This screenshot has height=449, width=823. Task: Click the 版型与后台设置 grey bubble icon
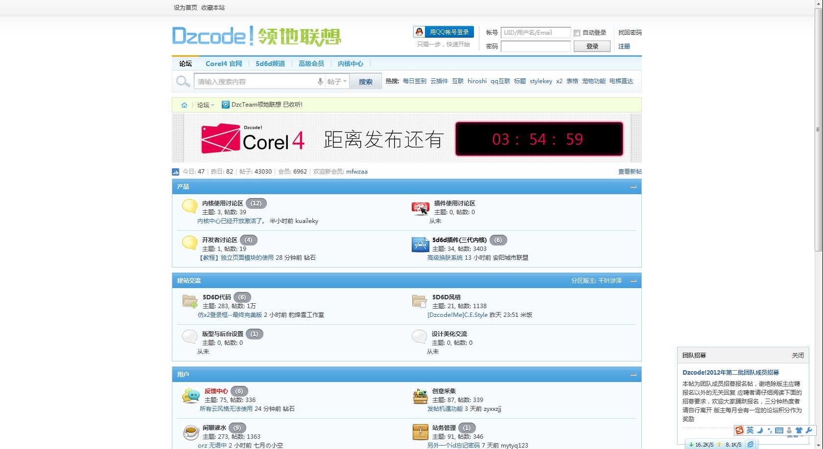[189, 337]
